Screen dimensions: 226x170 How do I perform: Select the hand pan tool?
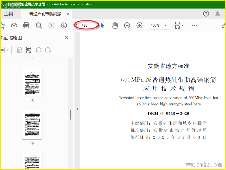click(x=114, y=25)
